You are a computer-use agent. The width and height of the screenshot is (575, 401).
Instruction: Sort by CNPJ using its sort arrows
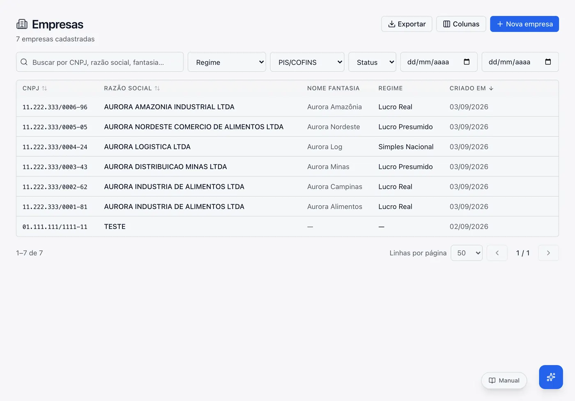click(44, 88)
